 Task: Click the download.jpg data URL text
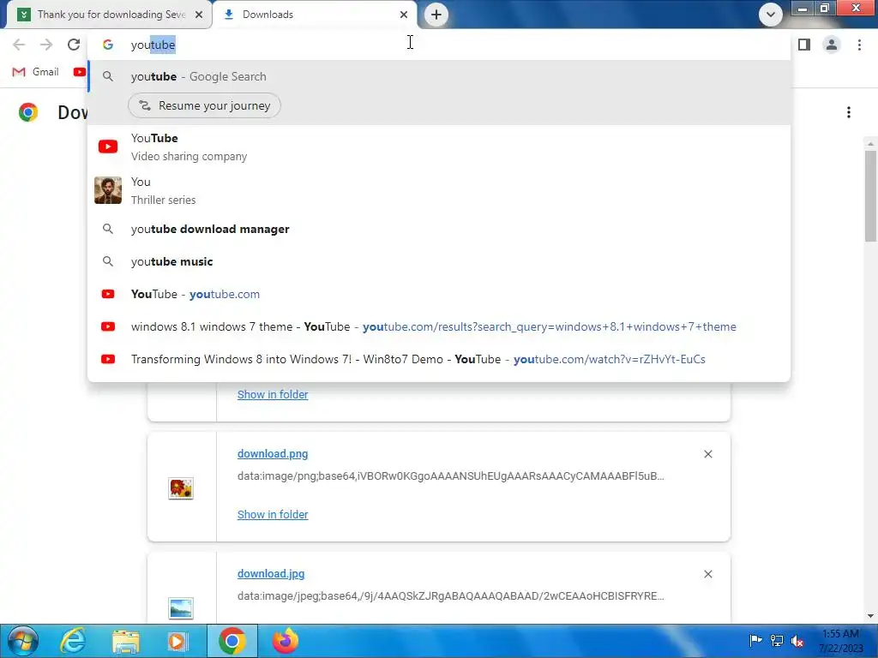click(451, 596)
